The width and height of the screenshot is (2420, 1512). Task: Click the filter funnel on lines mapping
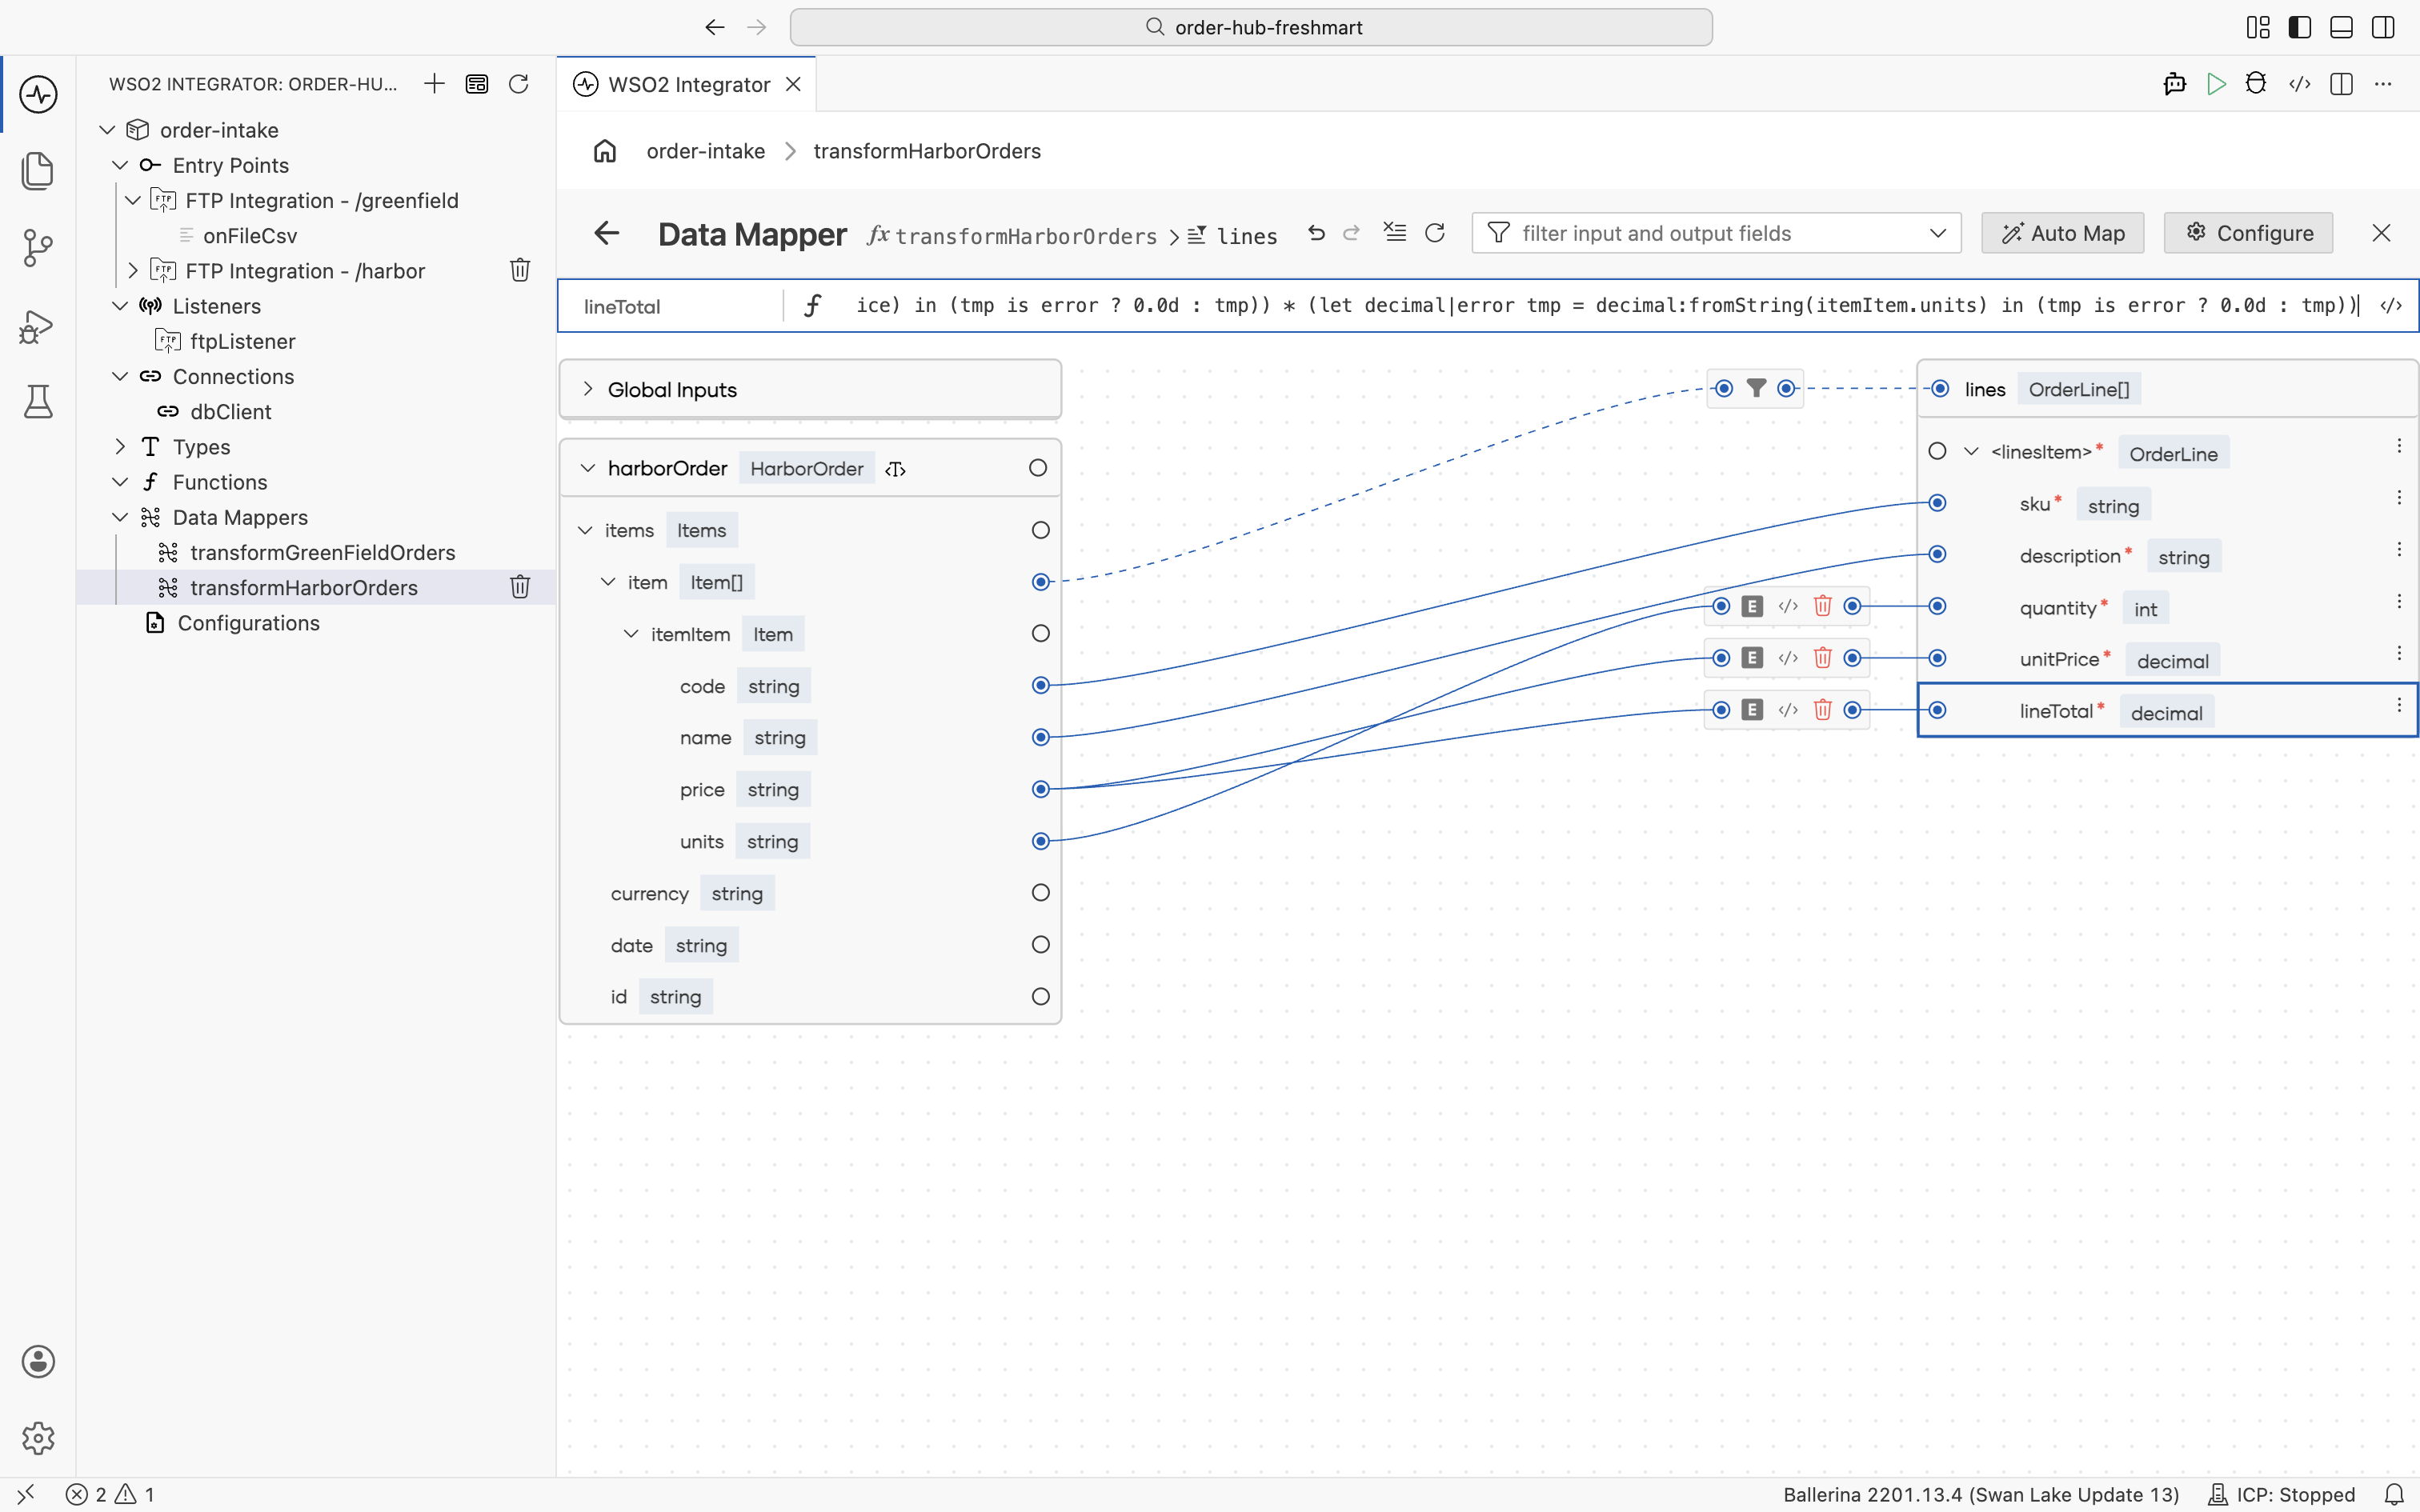[1755, 388]
